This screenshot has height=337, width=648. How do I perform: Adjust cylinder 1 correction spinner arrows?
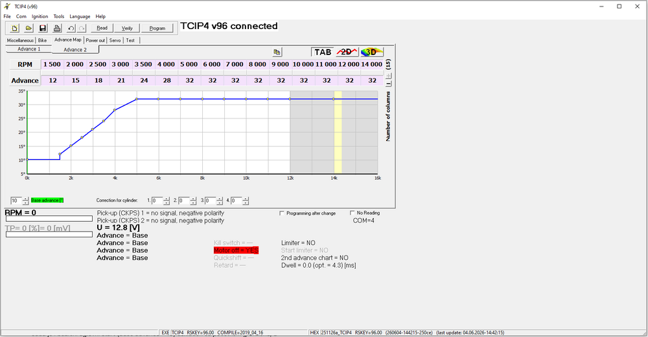click(166, 201)
